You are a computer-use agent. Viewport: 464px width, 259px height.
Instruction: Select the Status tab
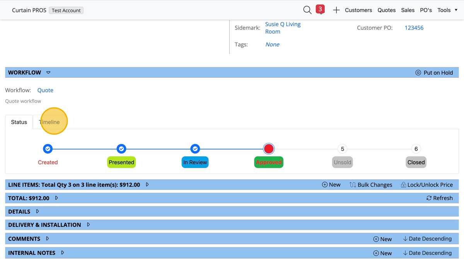(19, 122)
